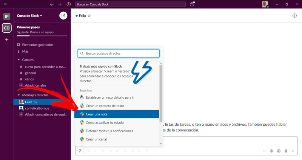The image size is (302, 160).
Task: Select Crear un extracto de texto
Action: [x=117, y=106]
